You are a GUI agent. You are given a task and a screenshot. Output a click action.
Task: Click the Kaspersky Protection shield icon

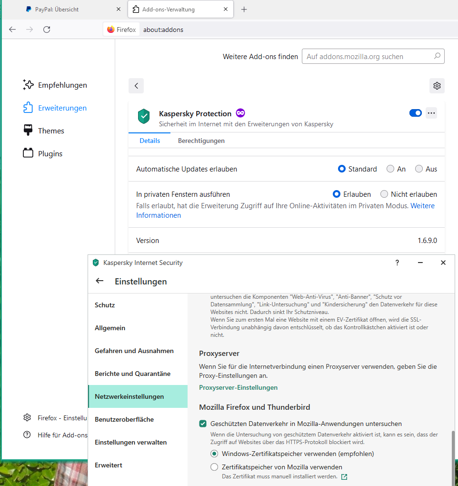tap(144, 116)
